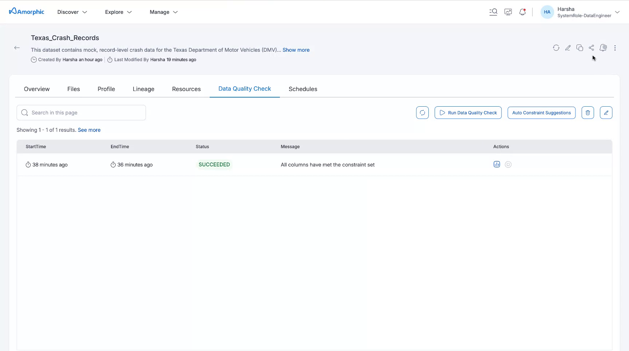Clone the dataset via the copy icon

click(x=579, y=48)
